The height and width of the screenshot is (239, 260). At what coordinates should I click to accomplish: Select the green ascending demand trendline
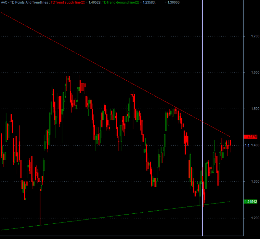116,216
